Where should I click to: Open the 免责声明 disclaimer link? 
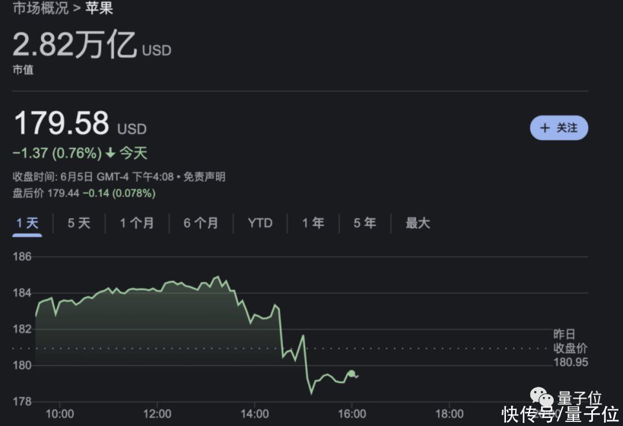(x=204, y=177)
